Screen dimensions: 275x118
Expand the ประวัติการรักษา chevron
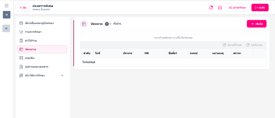click(x=62, y=75)
